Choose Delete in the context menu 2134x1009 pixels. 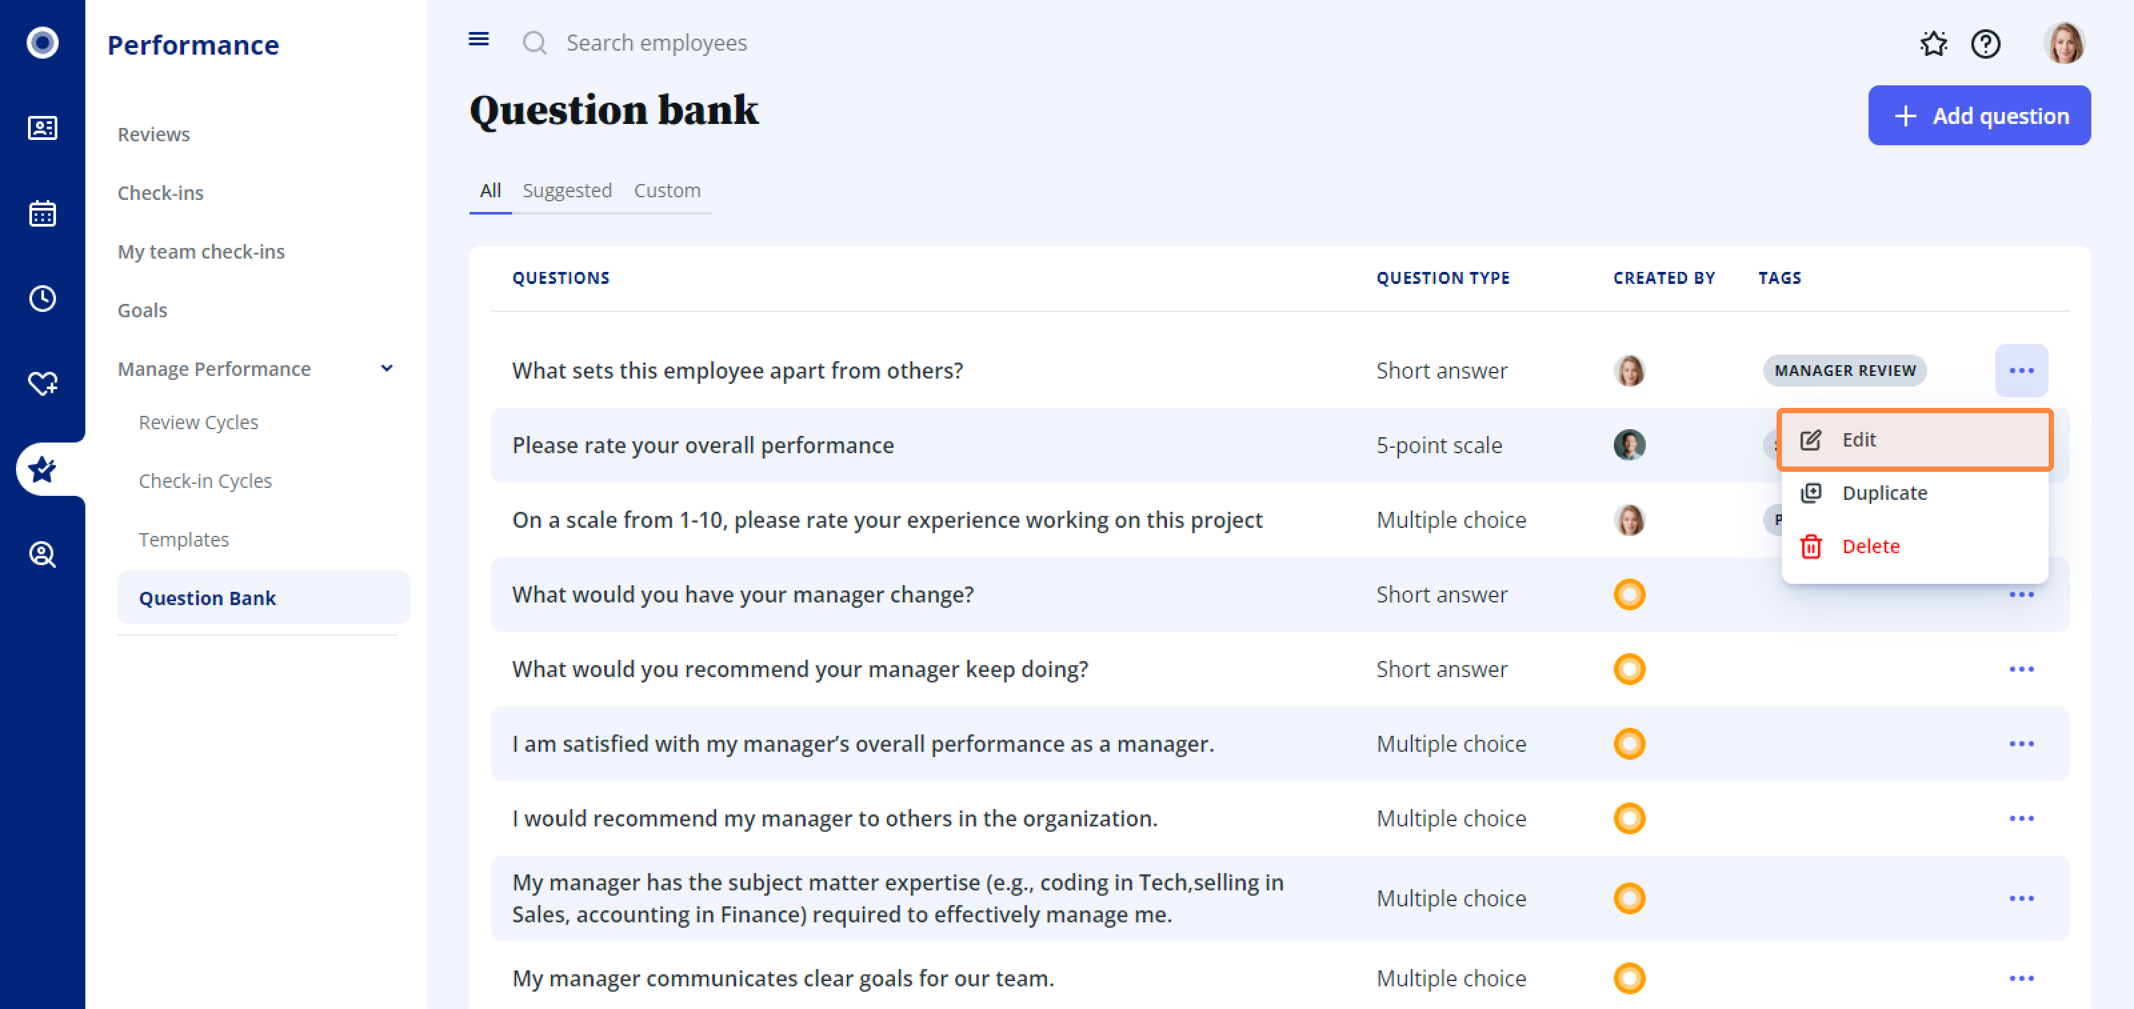[x=1870, y=546]
